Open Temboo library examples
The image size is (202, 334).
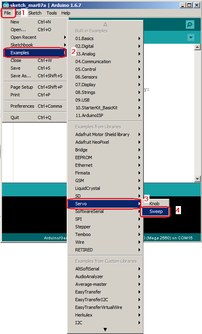(105, 234)
